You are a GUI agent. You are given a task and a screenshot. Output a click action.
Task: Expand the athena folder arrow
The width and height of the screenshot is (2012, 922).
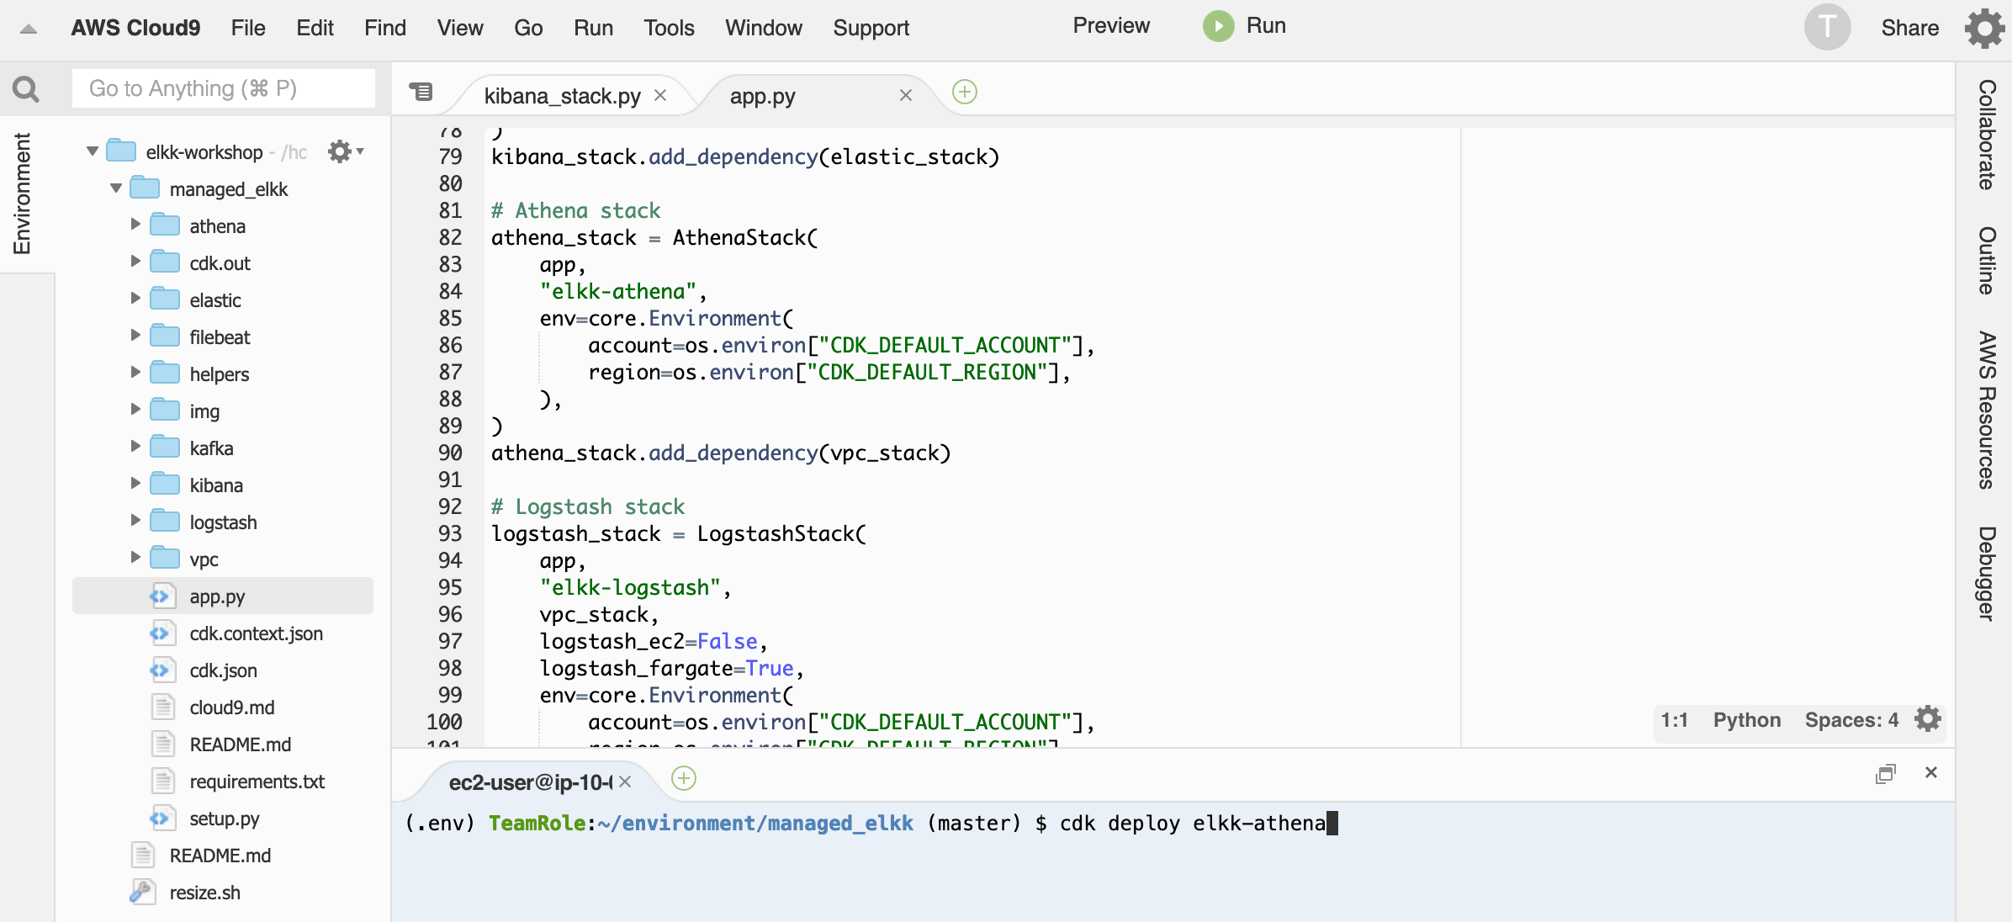[135, 225]
